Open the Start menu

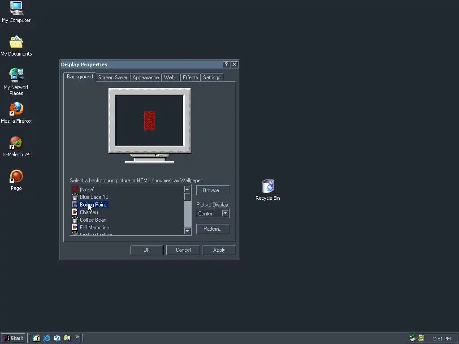pos(13,338)
